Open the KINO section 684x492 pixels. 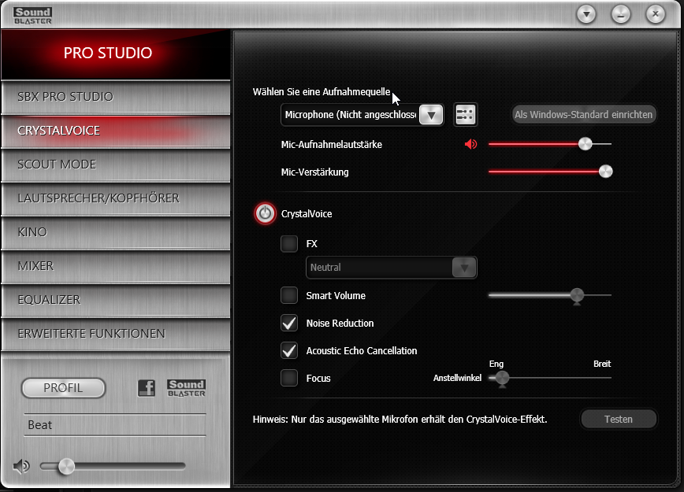[x=116, y=232]
